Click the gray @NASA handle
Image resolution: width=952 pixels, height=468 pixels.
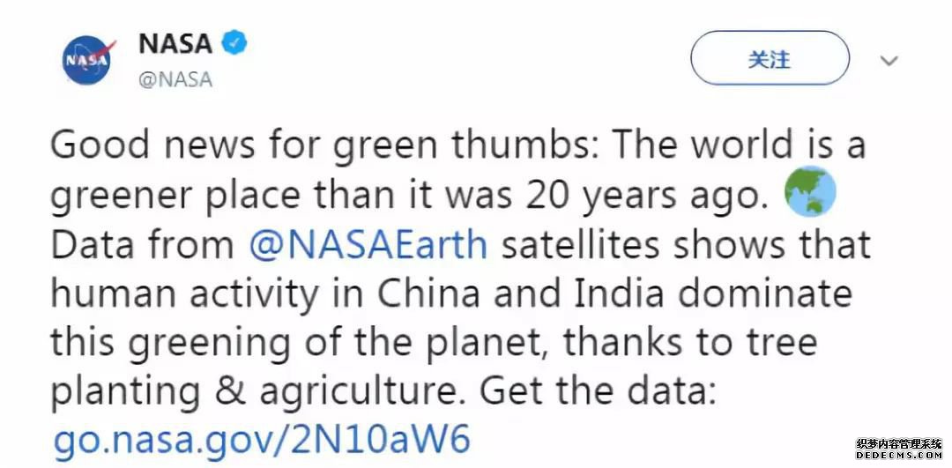coord(175,79)
